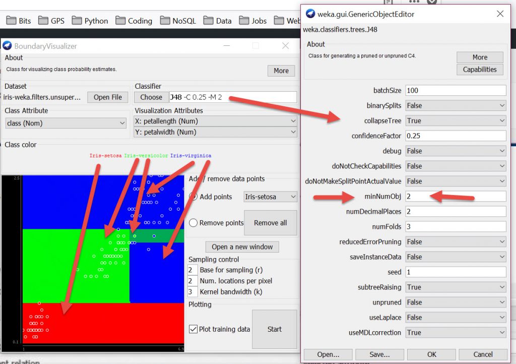Open the Iris-setosa class dropdown

pyautogui.click(x=270, y=197)
